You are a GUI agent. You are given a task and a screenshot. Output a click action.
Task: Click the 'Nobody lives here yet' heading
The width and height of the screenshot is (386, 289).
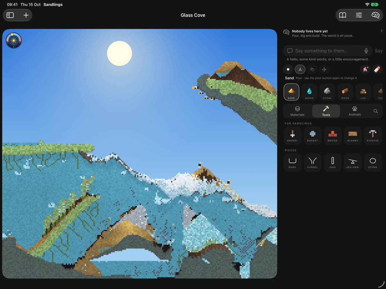[310, 31]
